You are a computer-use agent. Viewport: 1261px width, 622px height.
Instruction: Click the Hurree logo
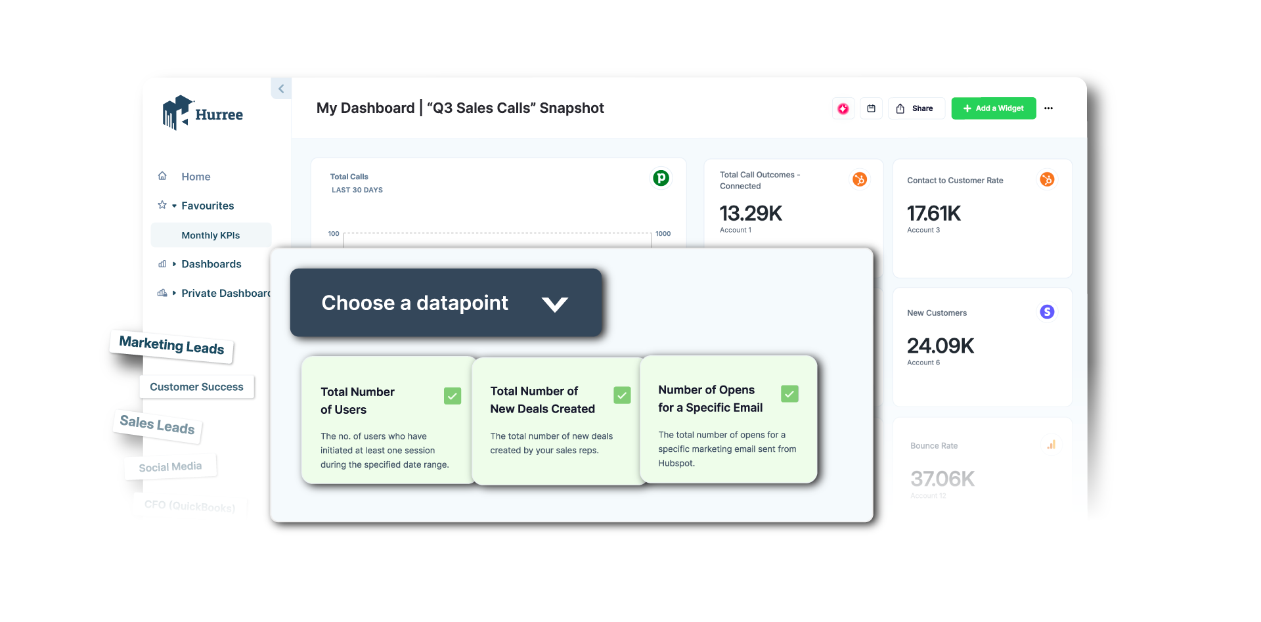pos(203,113)
